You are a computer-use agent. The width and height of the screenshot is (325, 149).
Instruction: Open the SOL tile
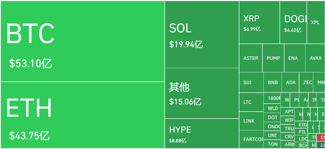pos(202,34)
